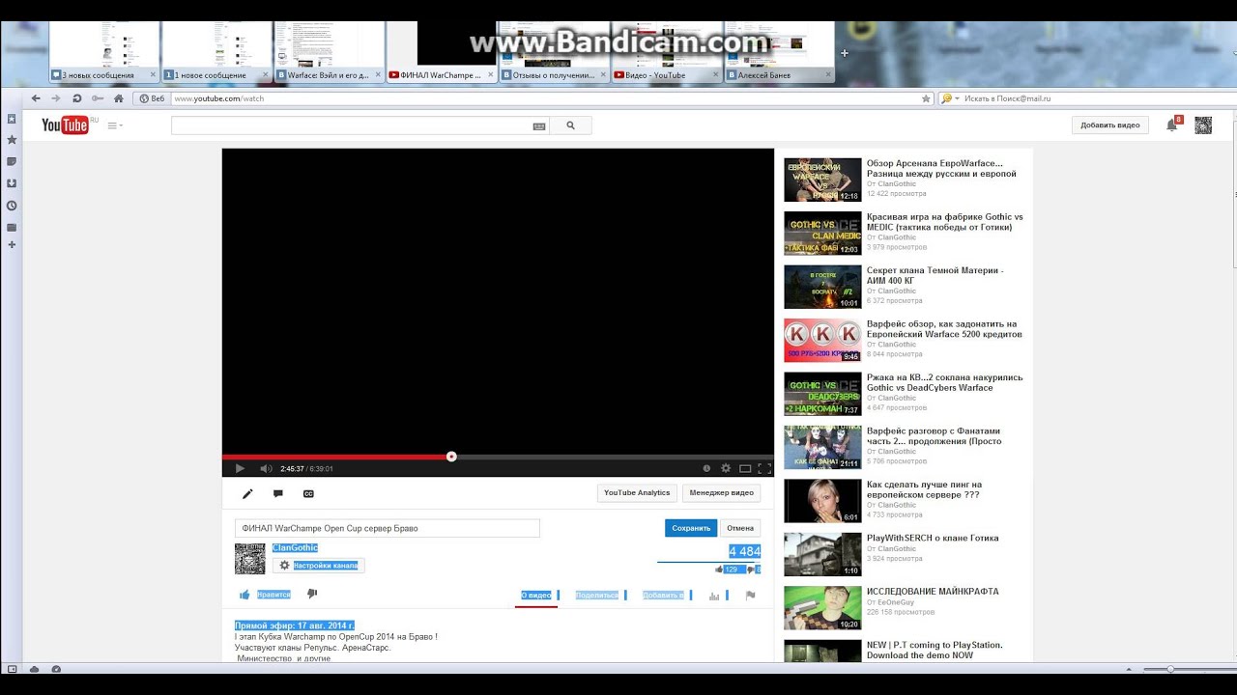Enter fullscreen mode in the player
Screen dimensions: 1237x695
(764, 468)
